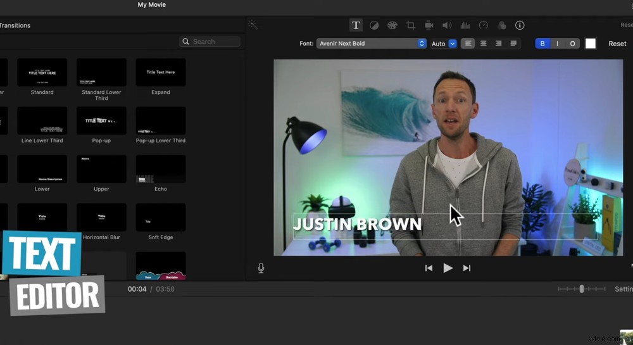Select the Standard Lower Third title
The height and width of the screenshot is (345, 633).
(101, 72)
